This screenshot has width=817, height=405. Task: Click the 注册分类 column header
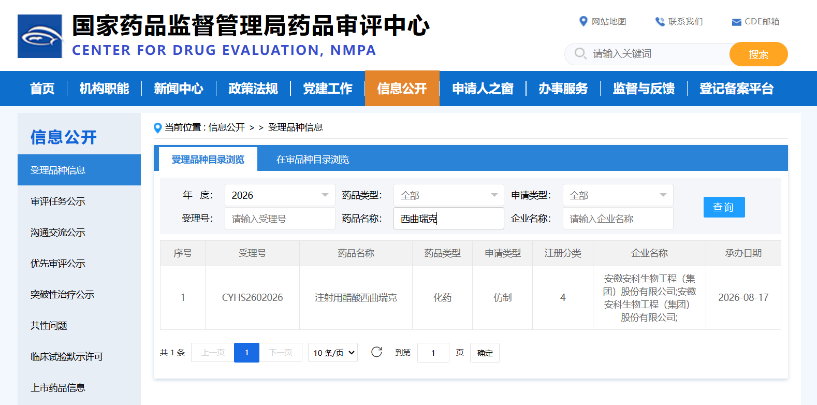(x=563, y=253)
